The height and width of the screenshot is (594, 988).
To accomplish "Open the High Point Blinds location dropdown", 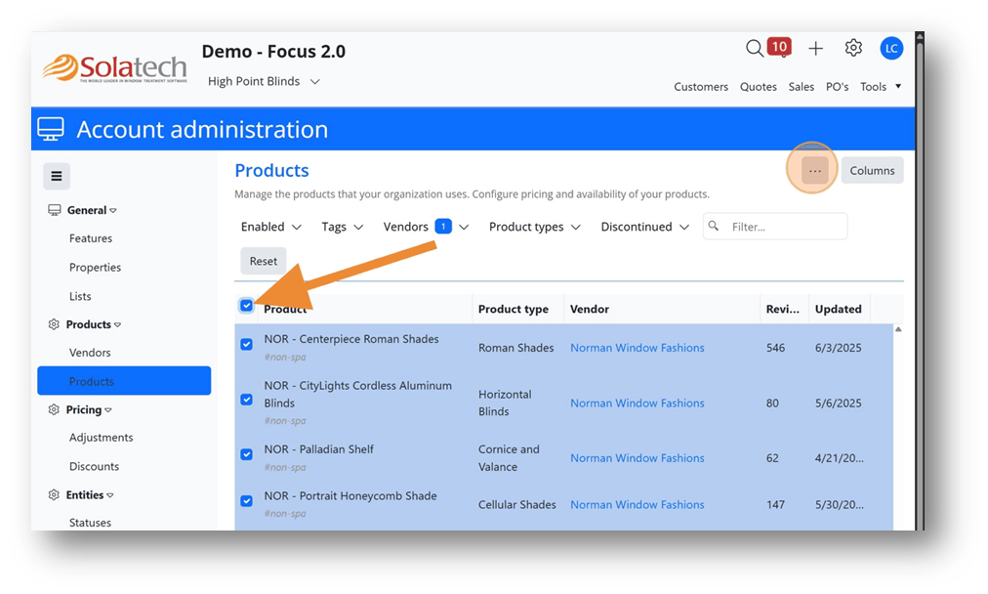I will coord(264,81).
